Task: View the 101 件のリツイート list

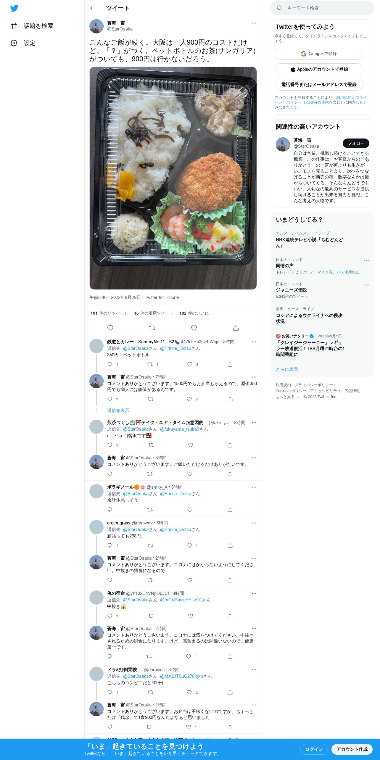Action: coord(109,313)
